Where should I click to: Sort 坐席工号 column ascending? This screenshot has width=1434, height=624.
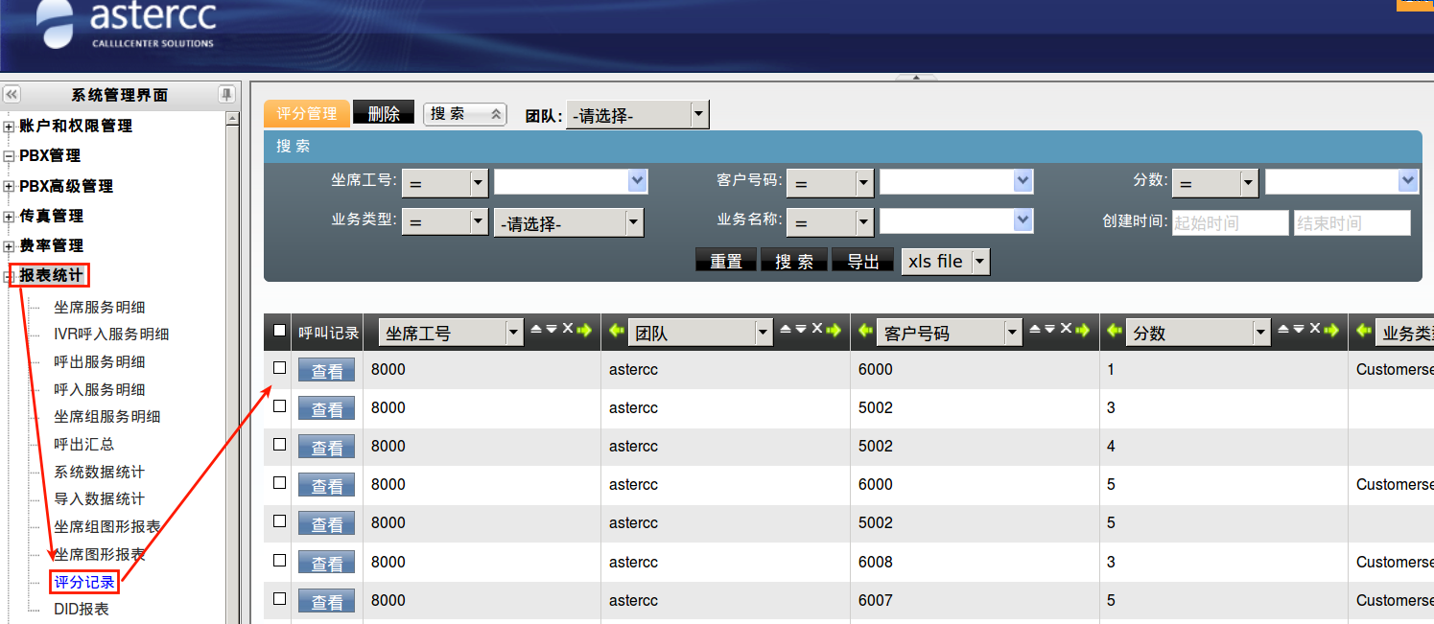(x=536, y=329)
